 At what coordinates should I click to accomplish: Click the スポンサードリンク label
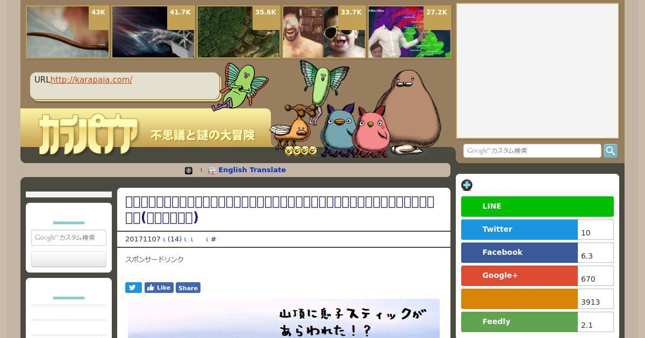155,259
